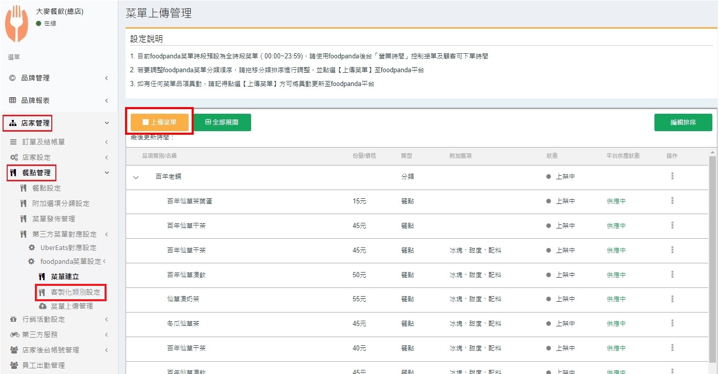
Task: Expand the 品牌報表 sidebar section
Action: coord(106,100)
